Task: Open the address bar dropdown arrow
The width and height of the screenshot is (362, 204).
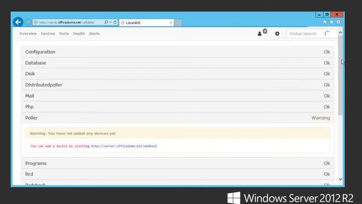Action: (x=110, y=22)
